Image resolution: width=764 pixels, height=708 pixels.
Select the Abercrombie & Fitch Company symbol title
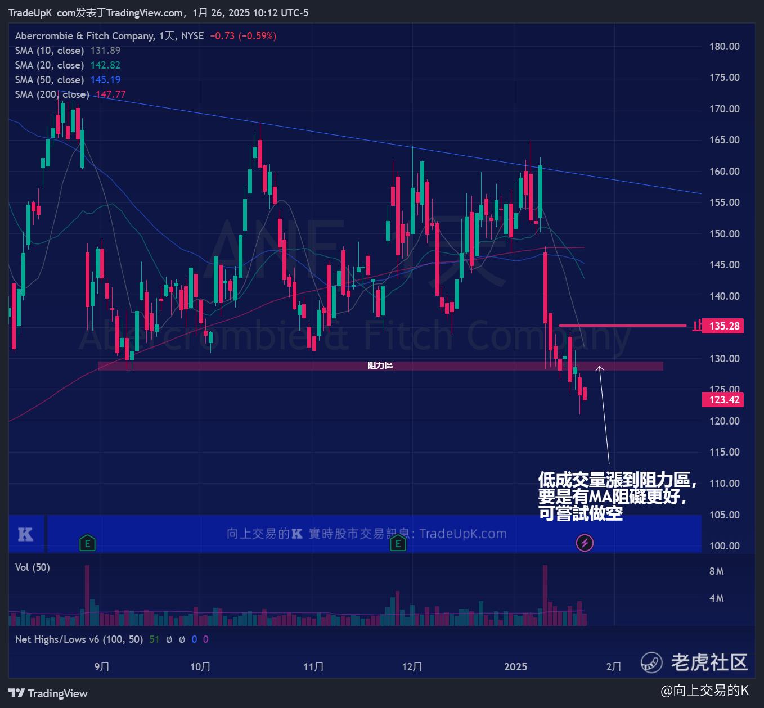coord(84,36)
